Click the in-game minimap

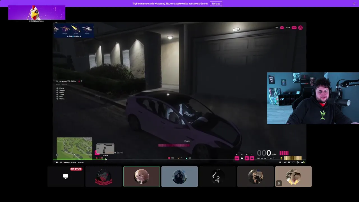point(74,148)
